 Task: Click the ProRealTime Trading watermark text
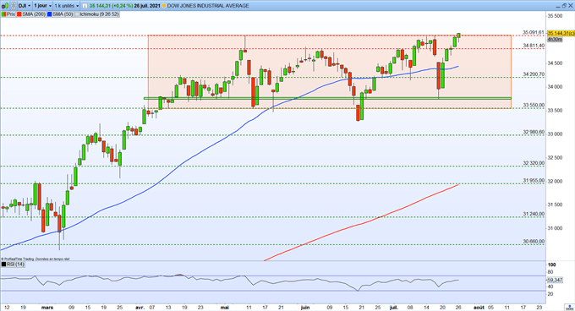(36, 259)
